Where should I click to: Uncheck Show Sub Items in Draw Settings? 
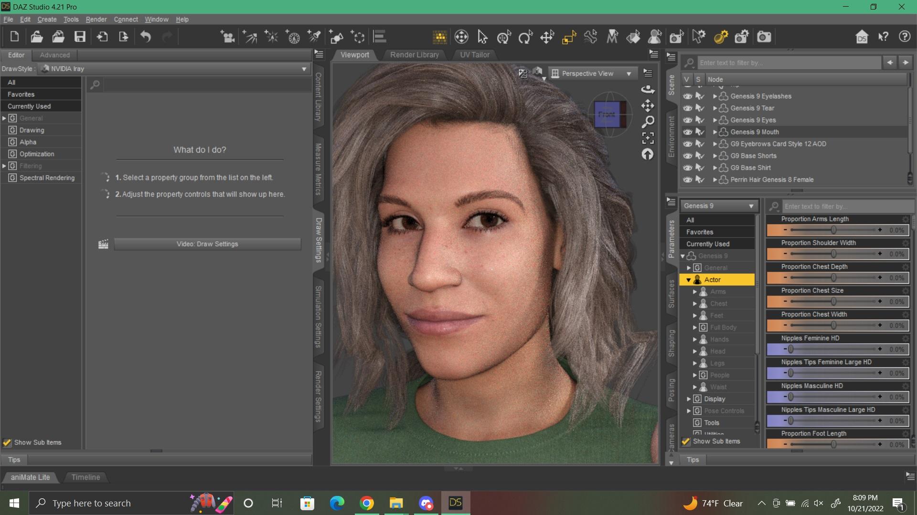[x=7, y=443]
